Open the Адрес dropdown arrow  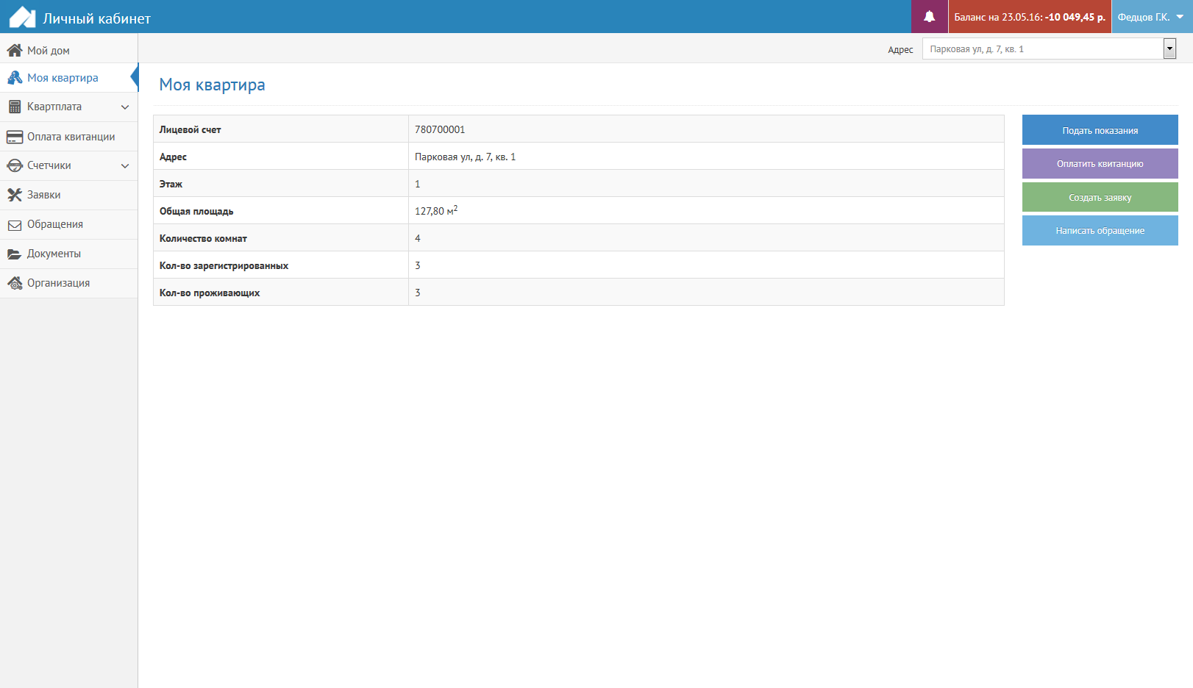tap(1169, 49)
